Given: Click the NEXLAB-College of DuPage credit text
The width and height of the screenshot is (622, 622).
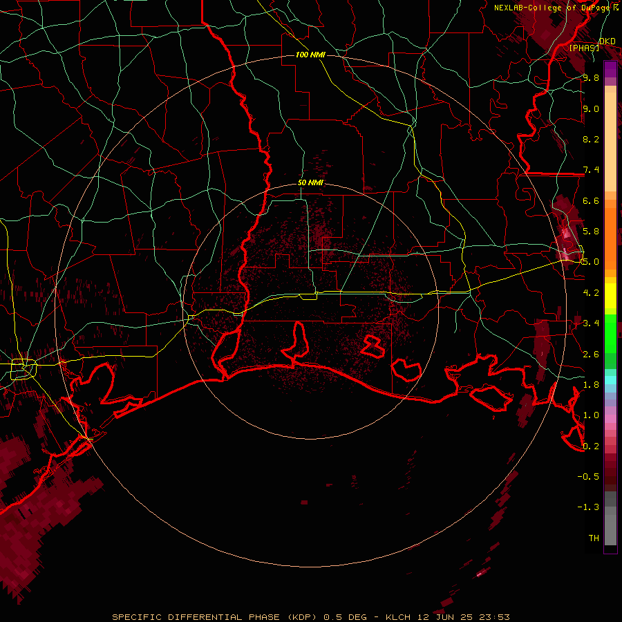Looking at the screenshot, I should [x=552, y=8].
